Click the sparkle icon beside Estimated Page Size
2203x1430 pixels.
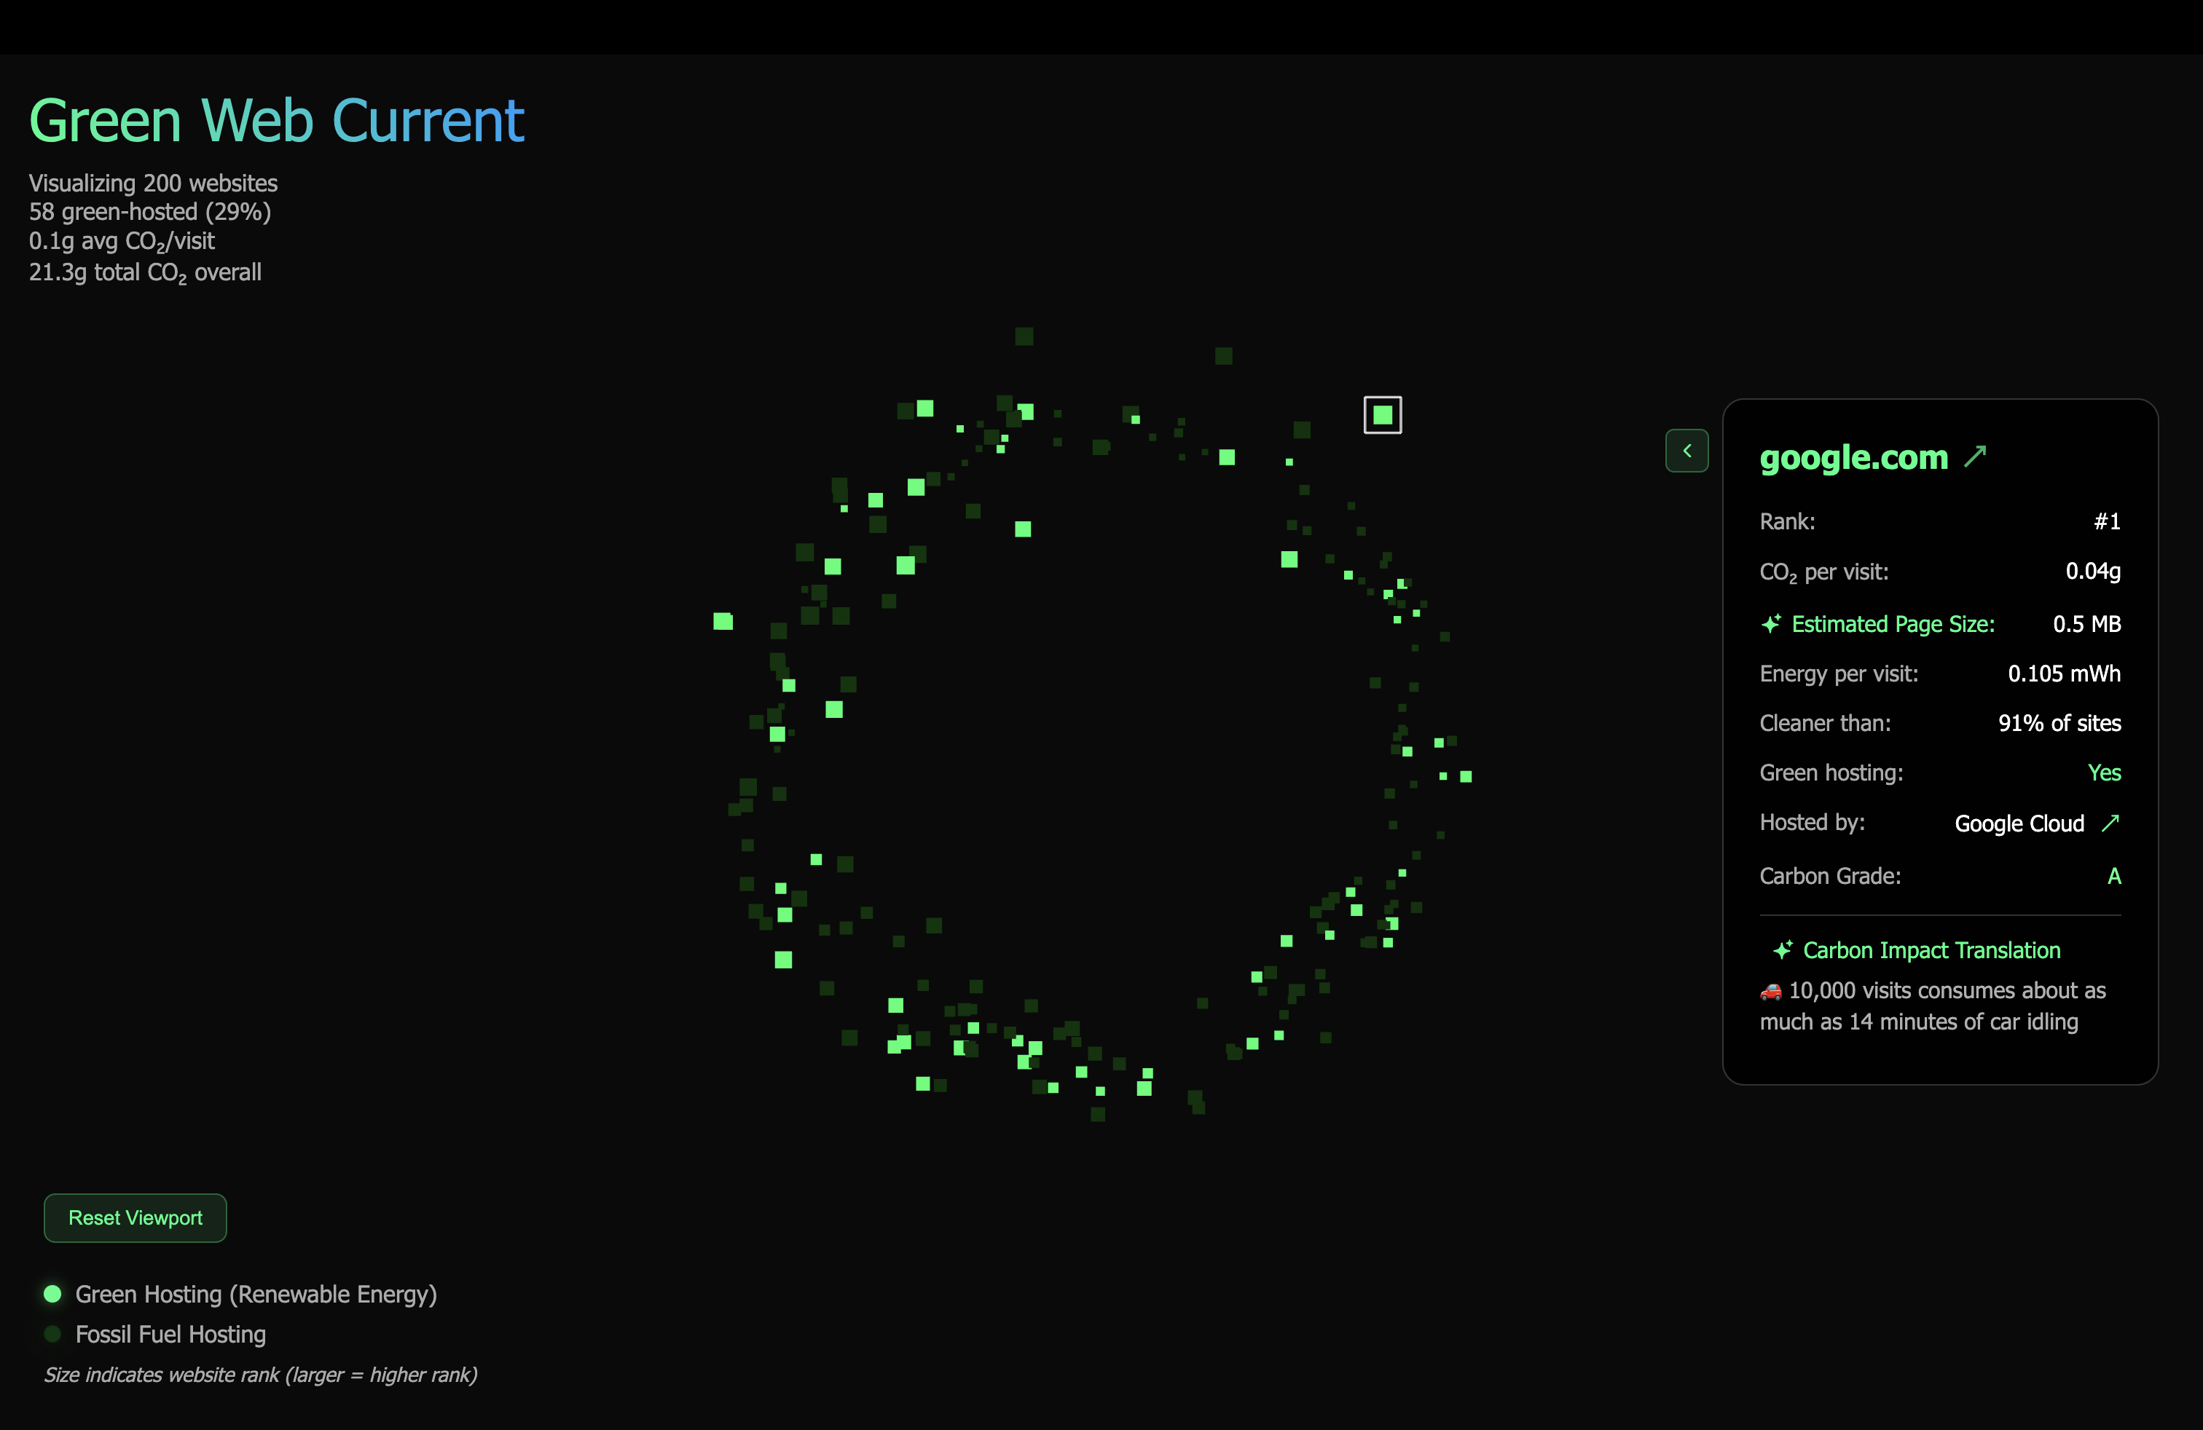[1771, 625]
